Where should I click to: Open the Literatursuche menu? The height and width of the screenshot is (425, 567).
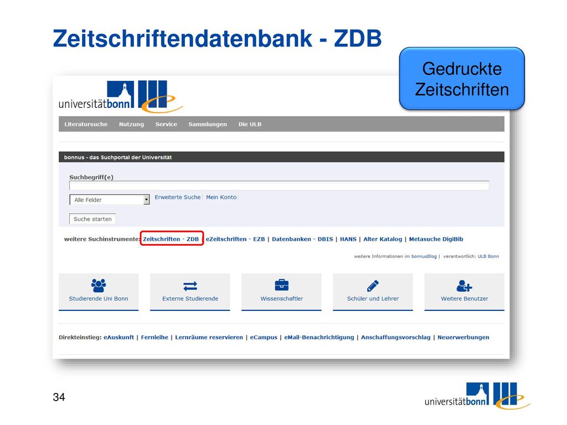tap(86, 124)
